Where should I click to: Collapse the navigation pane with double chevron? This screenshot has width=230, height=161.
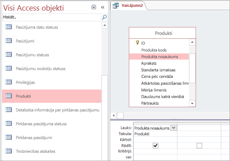pyautogui.click(x=103, y=7)
